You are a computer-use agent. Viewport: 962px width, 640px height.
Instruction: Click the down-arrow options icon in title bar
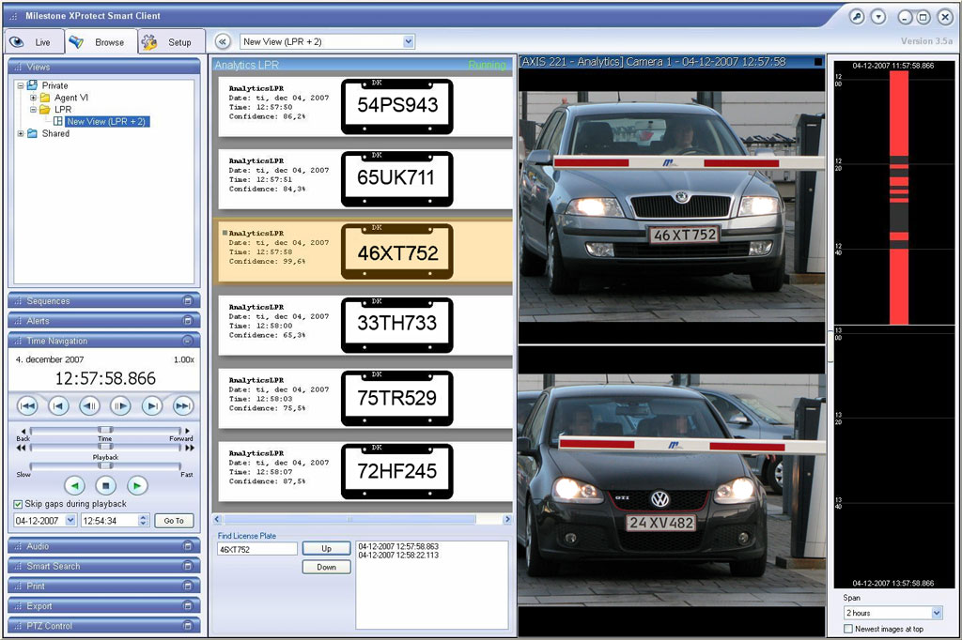(x=878, y=17)
